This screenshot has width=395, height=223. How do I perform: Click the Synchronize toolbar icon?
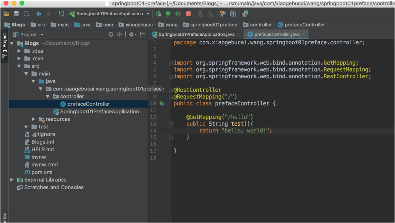26,14
